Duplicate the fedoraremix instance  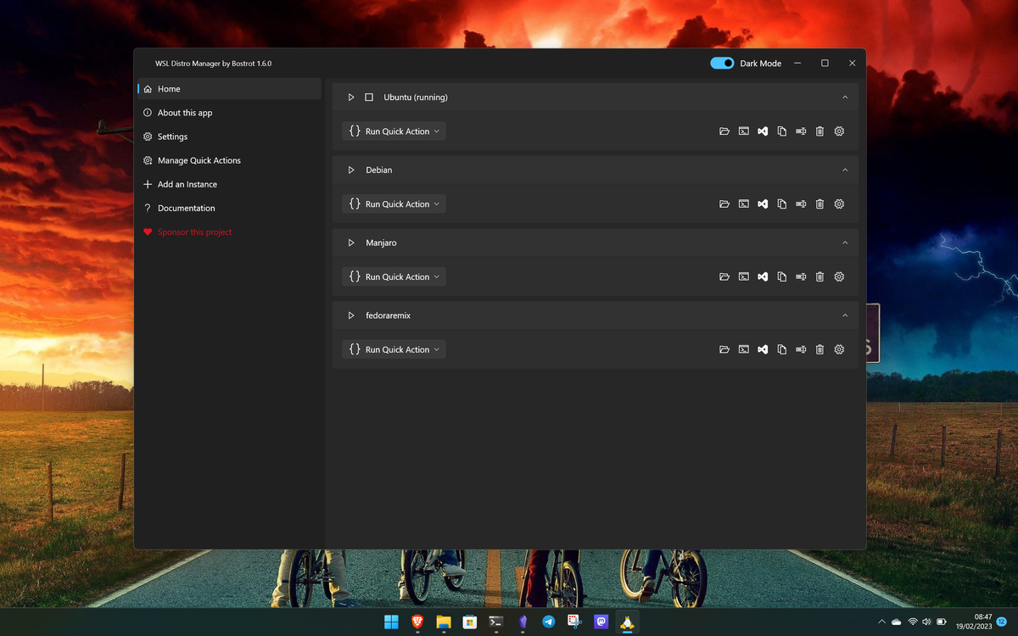781,349
